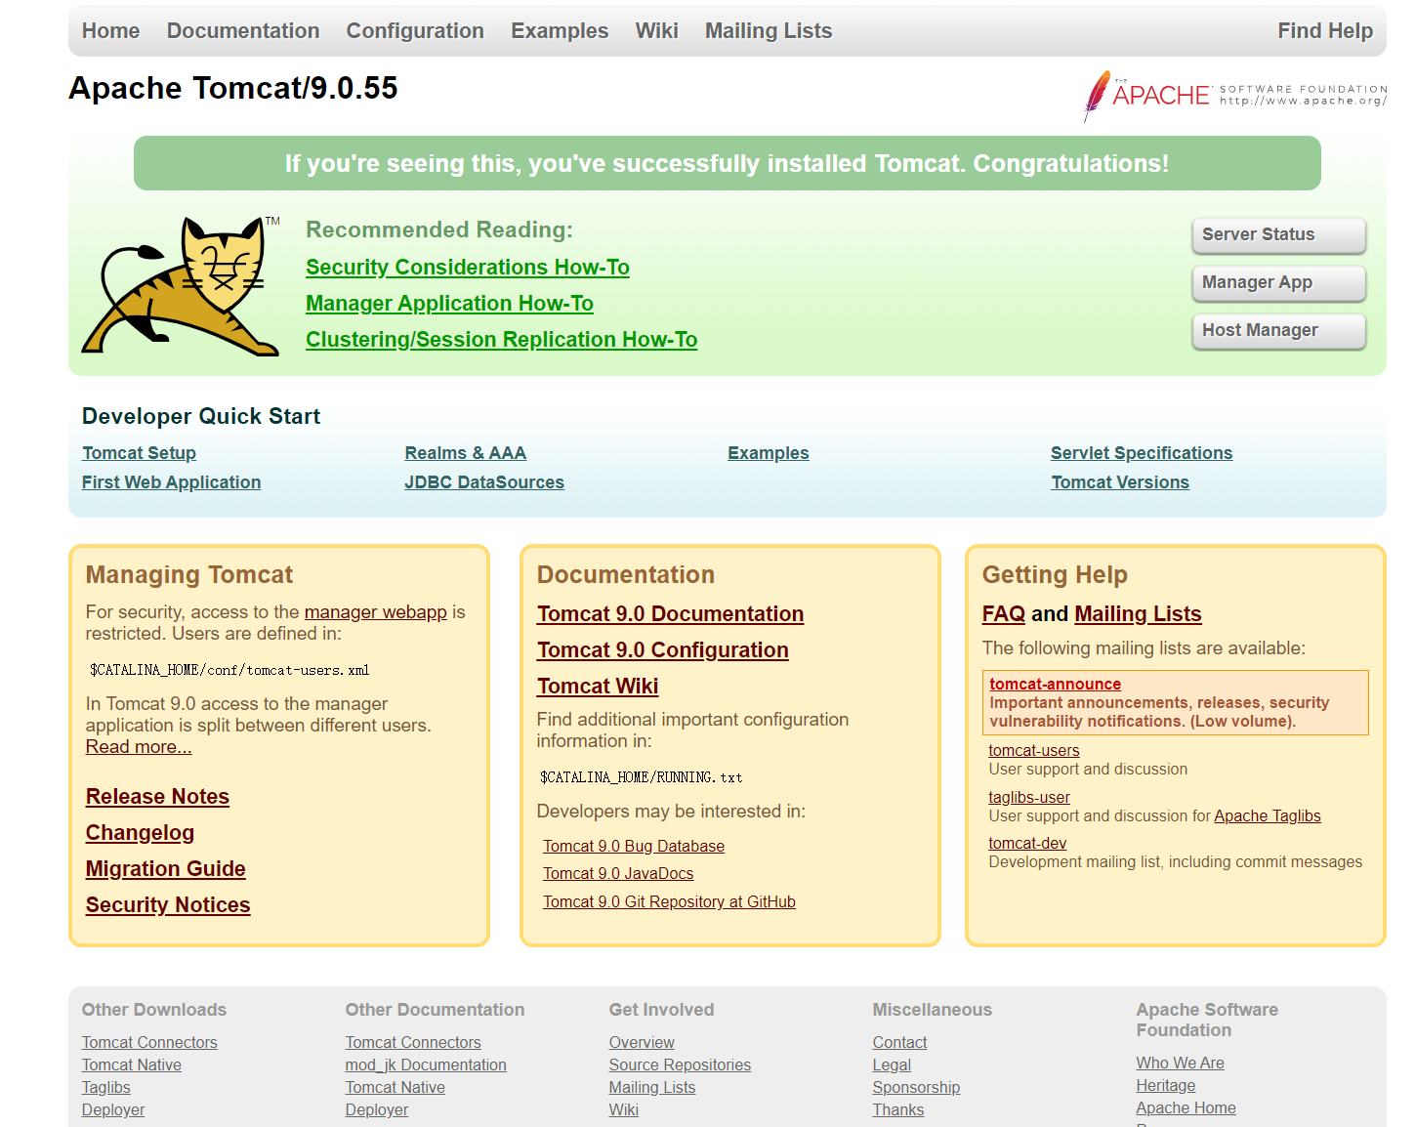Visit the Apache Taglibs link

[1267, 816]
